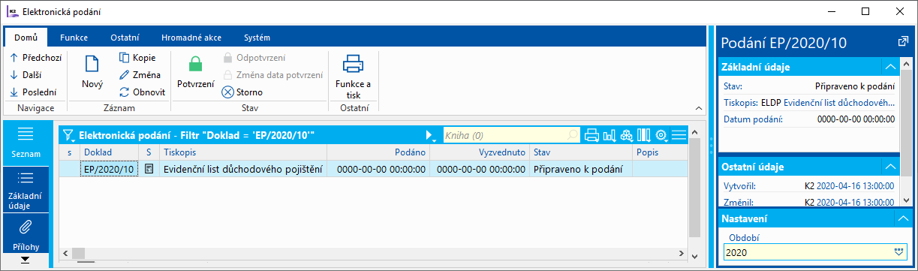The height and width of the screenshot is (271, 918).
Task: Expand more sidebar items with bottom arrow
Action: tap(26, 260)
